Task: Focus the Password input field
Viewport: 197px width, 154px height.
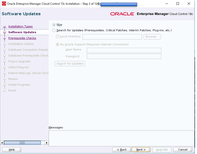Action: tap(124, 56)
